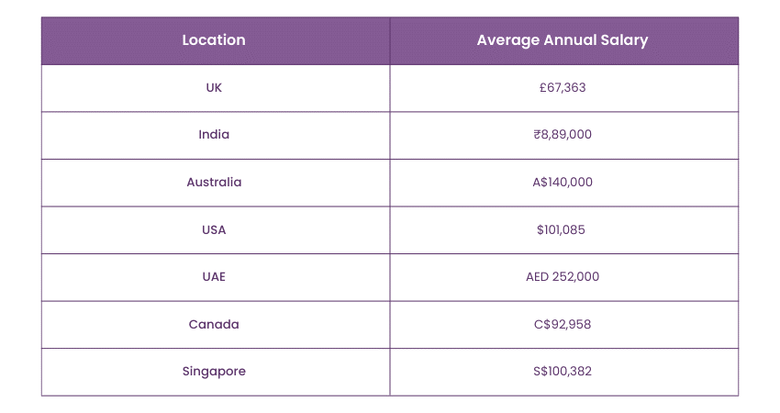Click the word "AED" in the UAE salary
The height and width of the screenshot is (413, 780).
538,277
